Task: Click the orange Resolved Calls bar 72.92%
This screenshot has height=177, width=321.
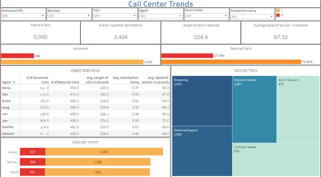Action: 231,62
